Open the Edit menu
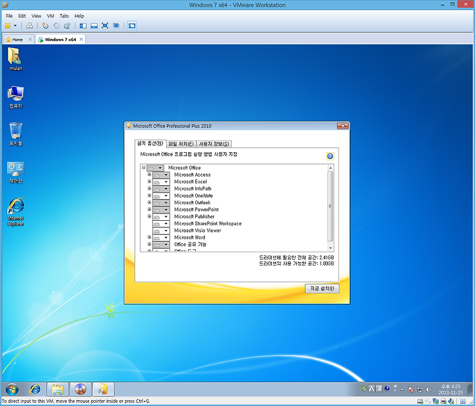 tap(22, 16)
